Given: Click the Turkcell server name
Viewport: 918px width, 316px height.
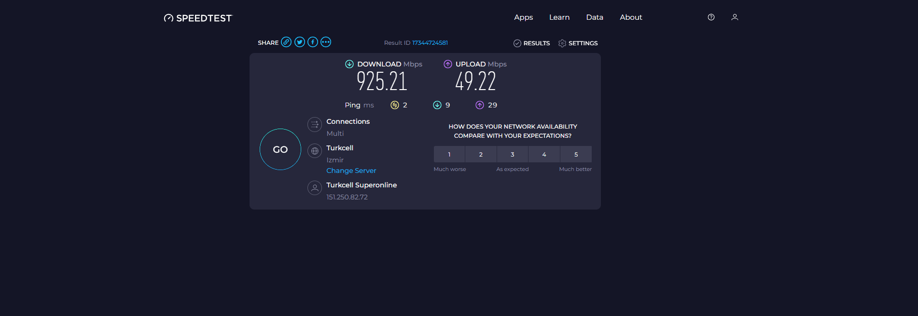Looking at the screenshot, I should [x=340, y=148].
